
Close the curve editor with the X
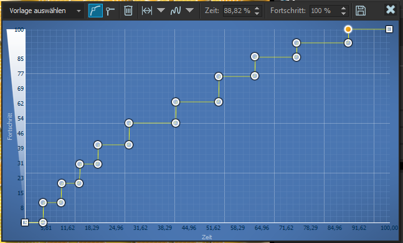pyautogui.click(x=391, y=10)
